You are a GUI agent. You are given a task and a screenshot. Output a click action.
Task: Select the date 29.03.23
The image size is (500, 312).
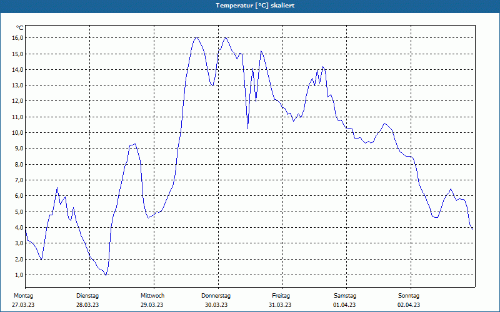tap(152, 305)
